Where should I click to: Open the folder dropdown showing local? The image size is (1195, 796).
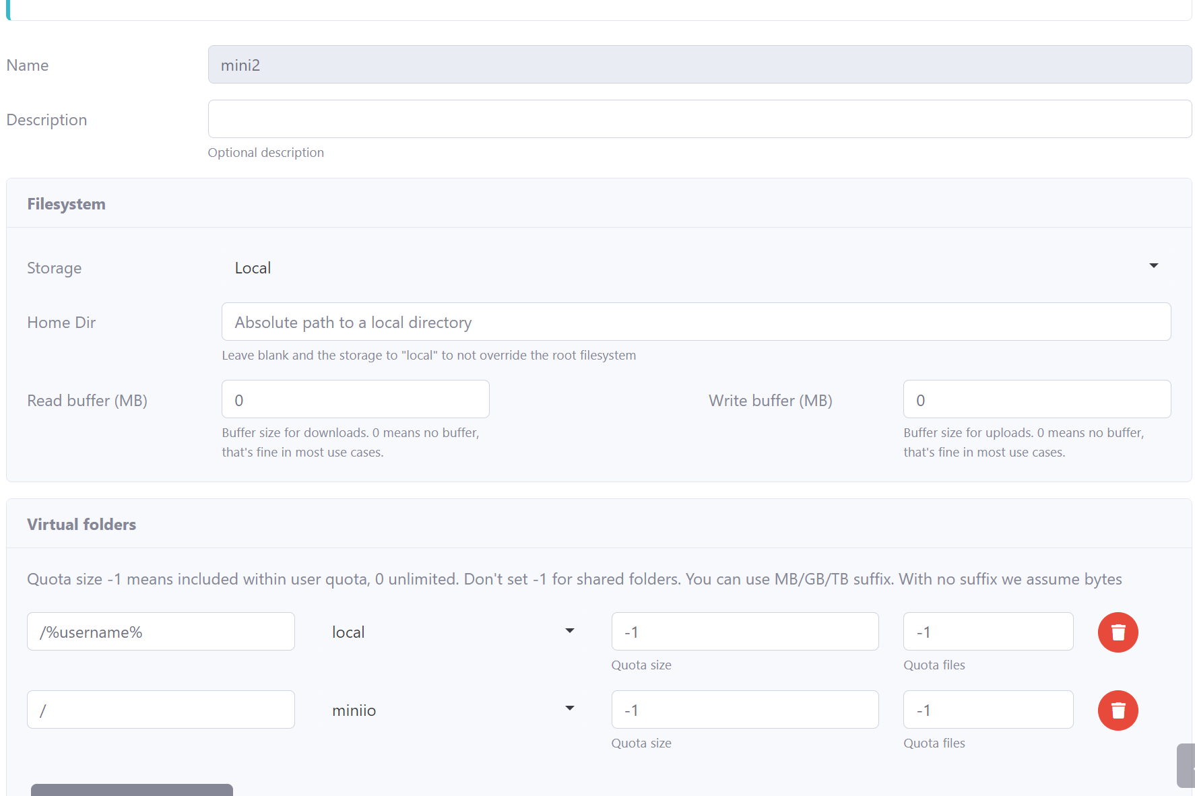coord(453,632)
